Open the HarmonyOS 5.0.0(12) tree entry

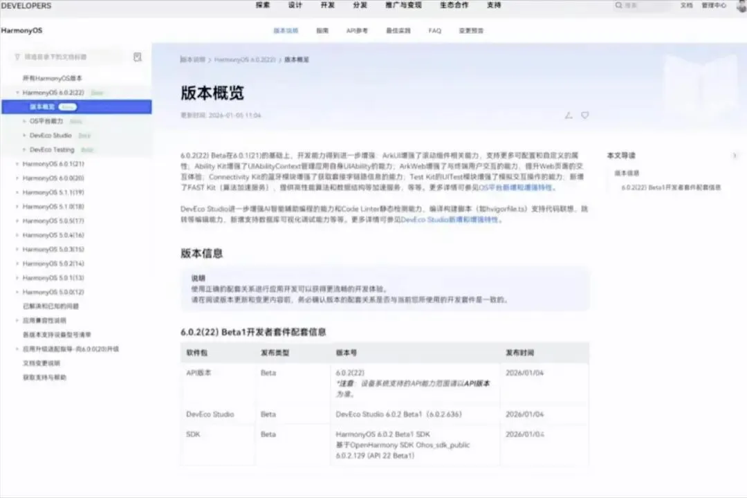pyautogui.click(x=53, y=293)
